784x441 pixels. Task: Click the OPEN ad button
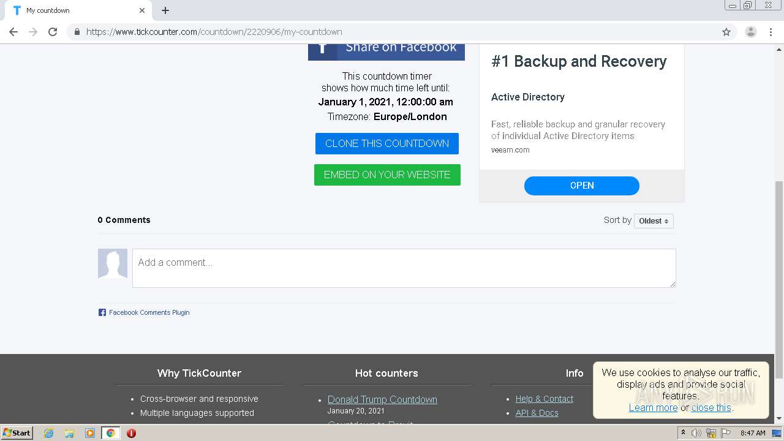coord(582,186)
